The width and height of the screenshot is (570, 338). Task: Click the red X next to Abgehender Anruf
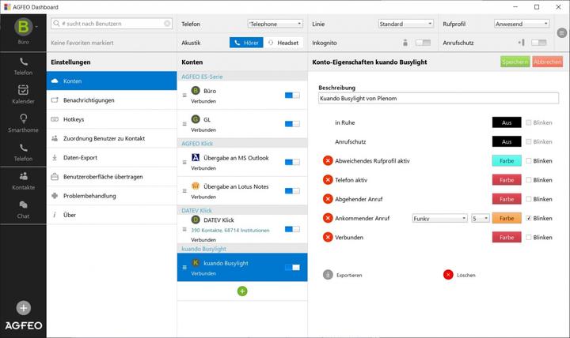point(328,199)
